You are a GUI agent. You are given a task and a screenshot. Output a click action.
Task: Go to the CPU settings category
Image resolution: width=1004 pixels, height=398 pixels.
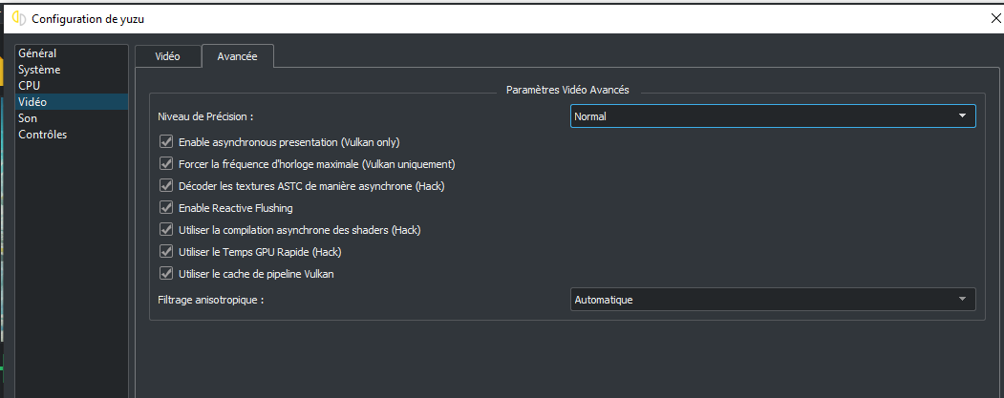pos(29,86)
